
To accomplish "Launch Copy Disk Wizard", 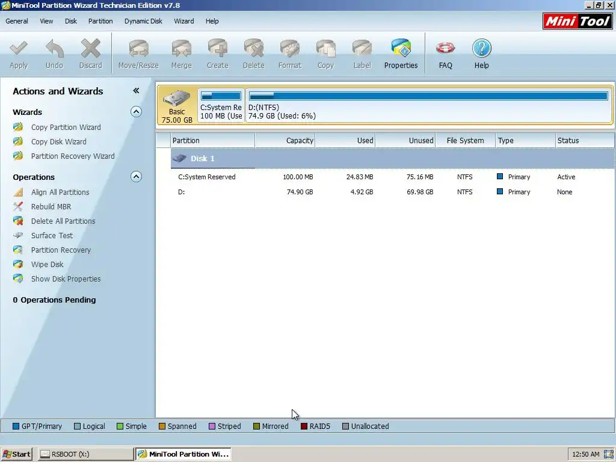I will [x=59, y=142].
